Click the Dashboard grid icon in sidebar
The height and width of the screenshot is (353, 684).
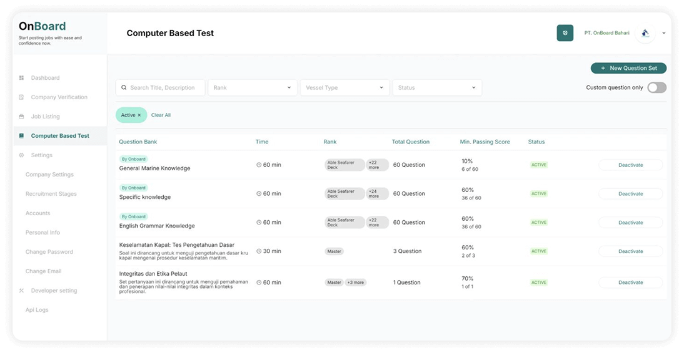pos(21,78)
